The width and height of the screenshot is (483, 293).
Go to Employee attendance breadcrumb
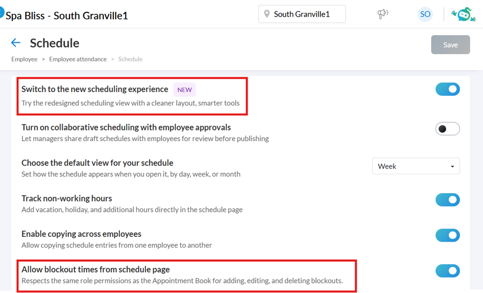78,59
